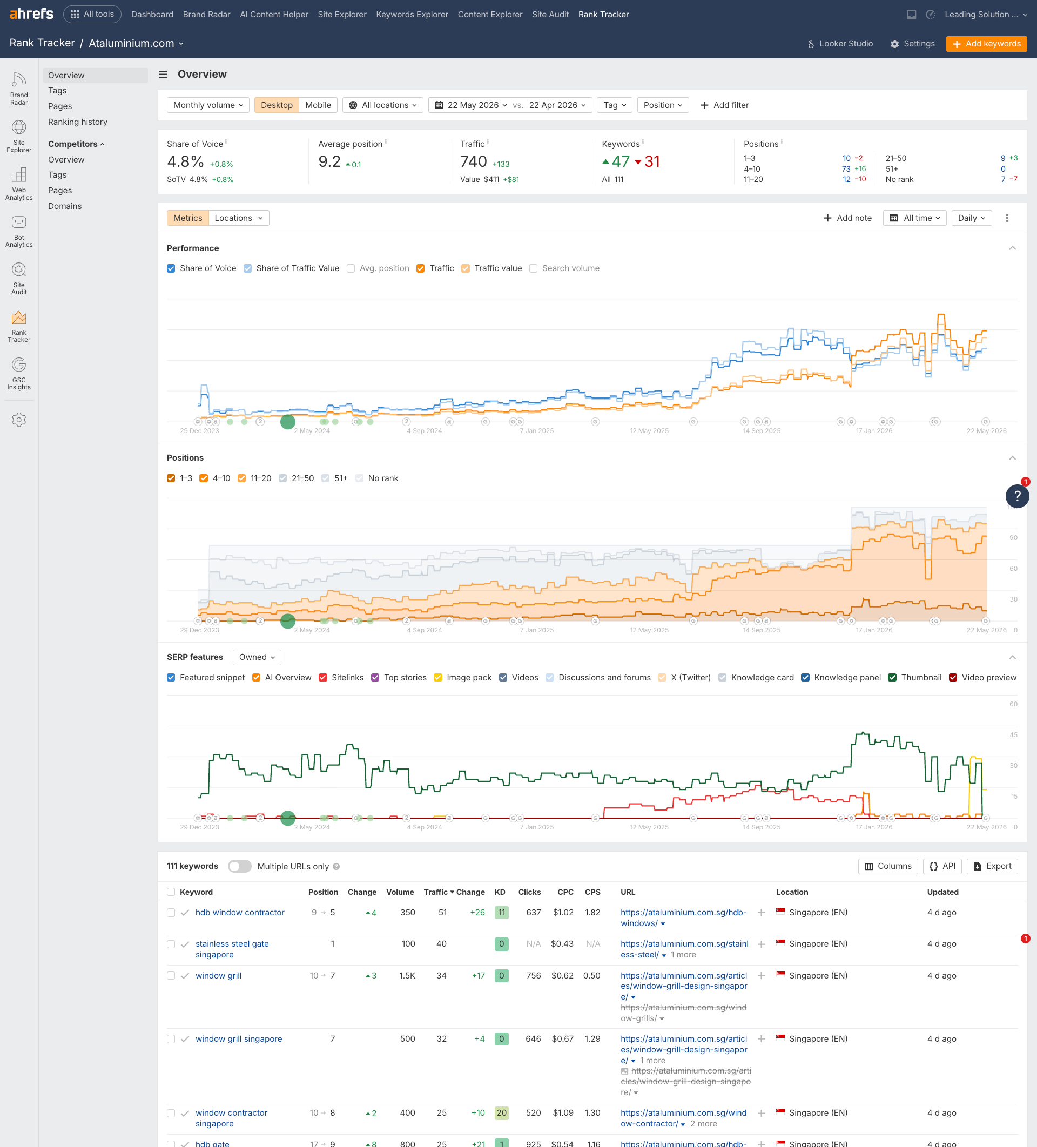Open the Monthly volume dropdown
Image resolution: width=1037 pixels, height=1147 pixels.
(x=208, y=105)
